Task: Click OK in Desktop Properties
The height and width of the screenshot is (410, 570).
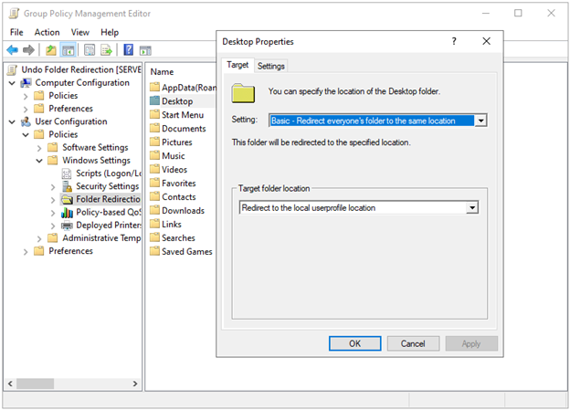Action: tap(354, 343)
